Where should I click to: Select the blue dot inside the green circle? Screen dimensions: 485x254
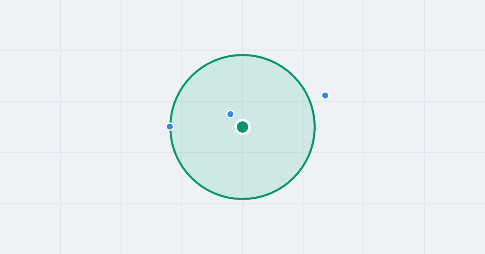tap(230, 114)
